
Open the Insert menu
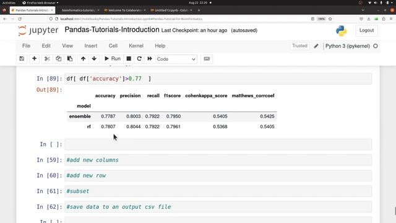pos(91,46)
